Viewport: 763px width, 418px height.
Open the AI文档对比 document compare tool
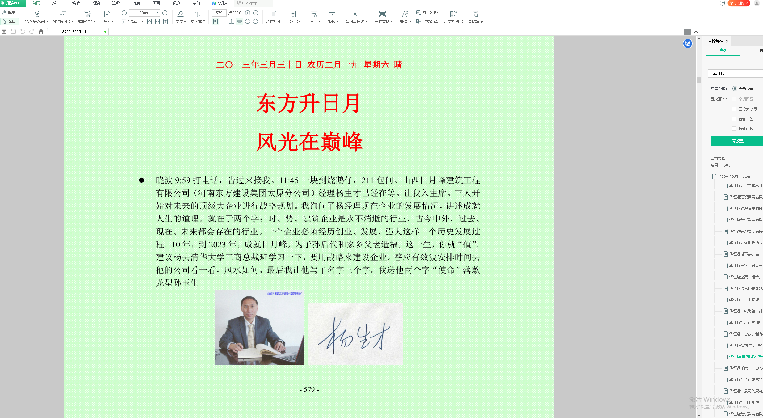click(453, 14)
